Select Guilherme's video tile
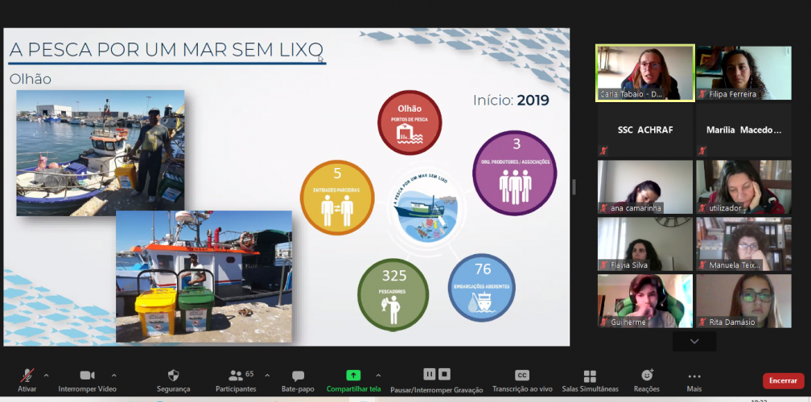The width and height of the screenshot is (811, 402). point(645,301)
